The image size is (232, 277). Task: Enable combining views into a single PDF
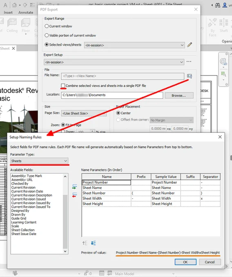tap(63, 86)
